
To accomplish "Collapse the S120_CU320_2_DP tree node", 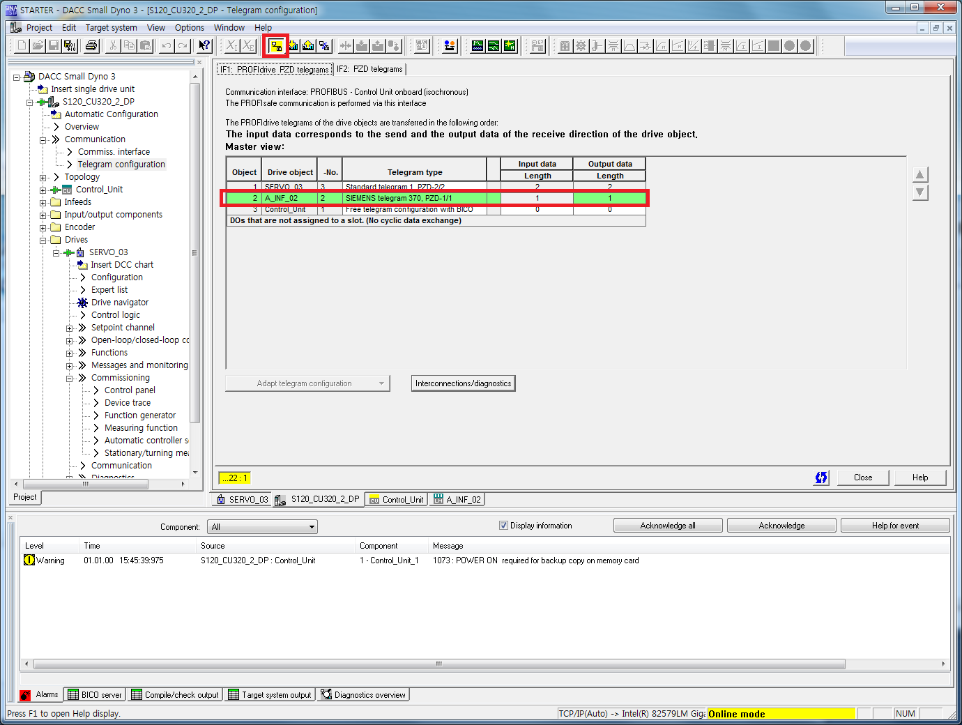I will 29,102.
